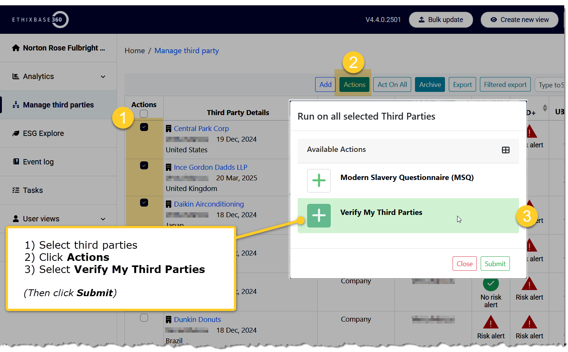The image size is (568, 352).
Task: Click the Available Actions heading
Action: click(336, 150)
